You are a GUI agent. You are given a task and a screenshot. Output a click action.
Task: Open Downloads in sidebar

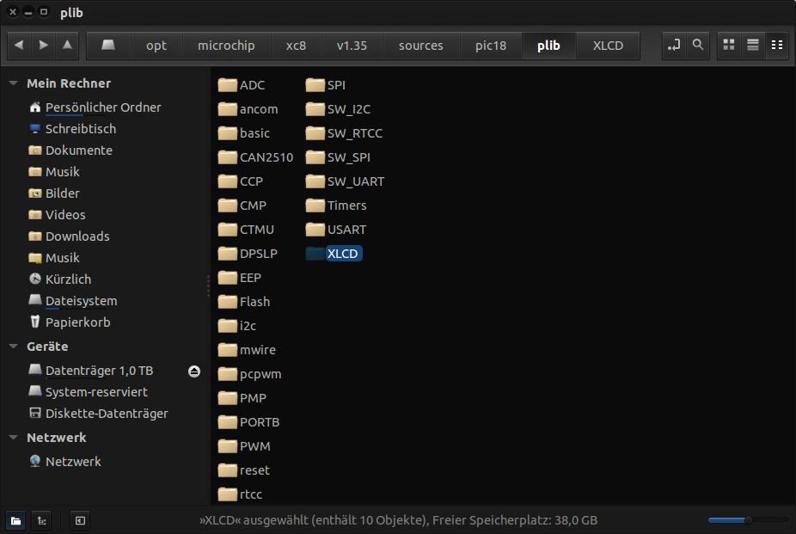click(x=77, y=236)
